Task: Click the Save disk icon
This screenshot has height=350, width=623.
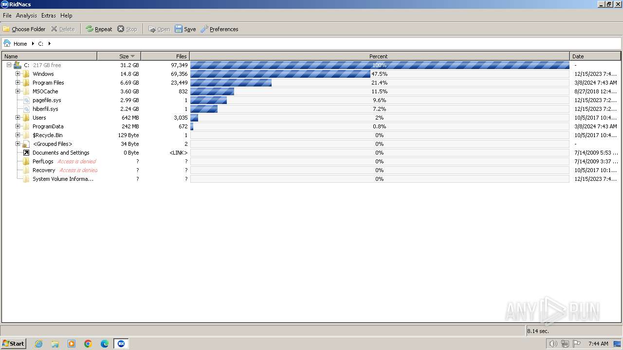Action: 179,29
